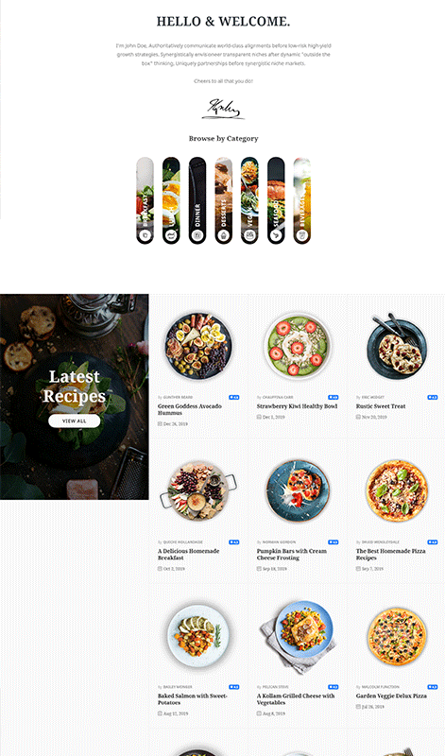445x756 pixels.
Task: Click rating badge on Green Goddess Avocado Hummus
Action: (x=233, y=397)
